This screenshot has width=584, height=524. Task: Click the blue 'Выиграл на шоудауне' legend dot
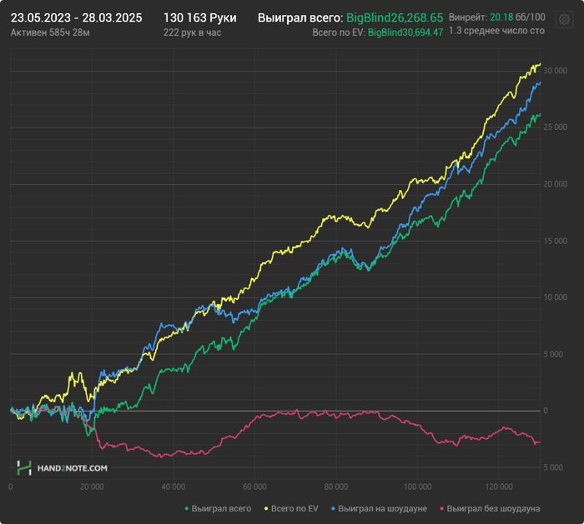[333, 508]
